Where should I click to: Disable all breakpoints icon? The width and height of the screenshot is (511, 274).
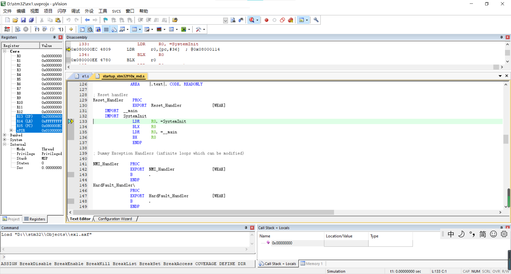click(282, 20)
